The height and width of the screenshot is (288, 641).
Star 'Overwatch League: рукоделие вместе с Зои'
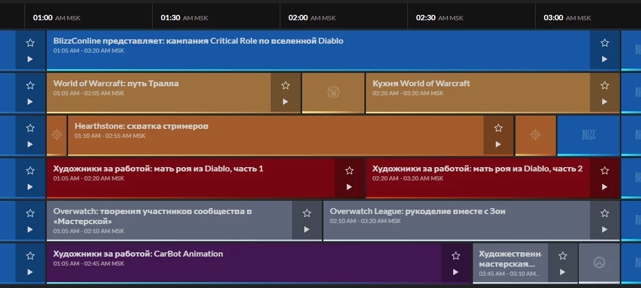coord(605,213)
